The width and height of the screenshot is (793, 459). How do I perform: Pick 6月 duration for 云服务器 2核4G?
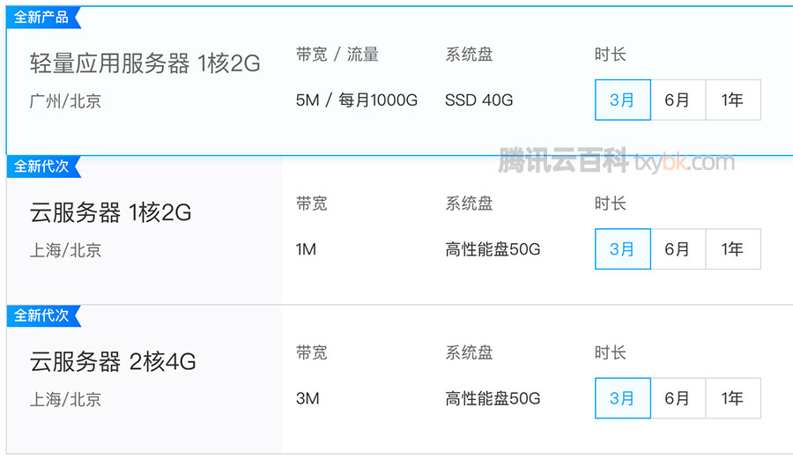(x=678, y=398)
